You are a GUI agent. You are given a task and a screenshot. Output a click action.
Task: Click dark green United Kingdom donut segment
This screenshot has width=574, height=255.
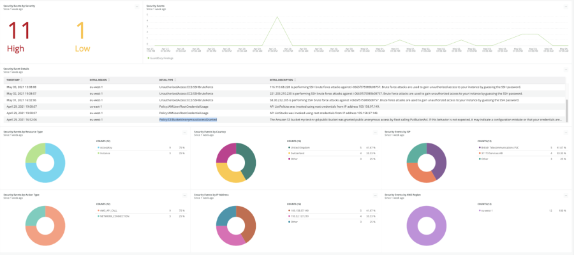click(249, 157)
